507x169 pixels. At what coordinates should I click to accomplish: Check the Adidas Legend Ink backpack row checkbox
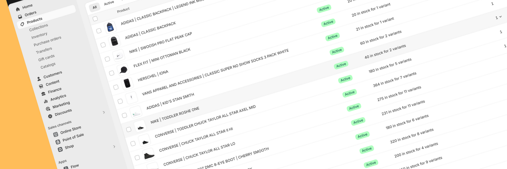[x=99, y=31]
